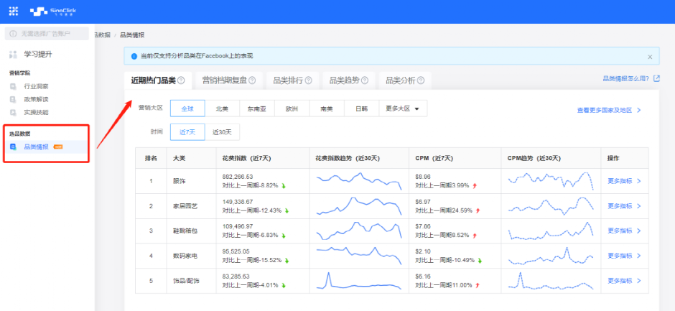Close the Facebook info banner
The width and height of the screenshot is (675, 311).
650,57
